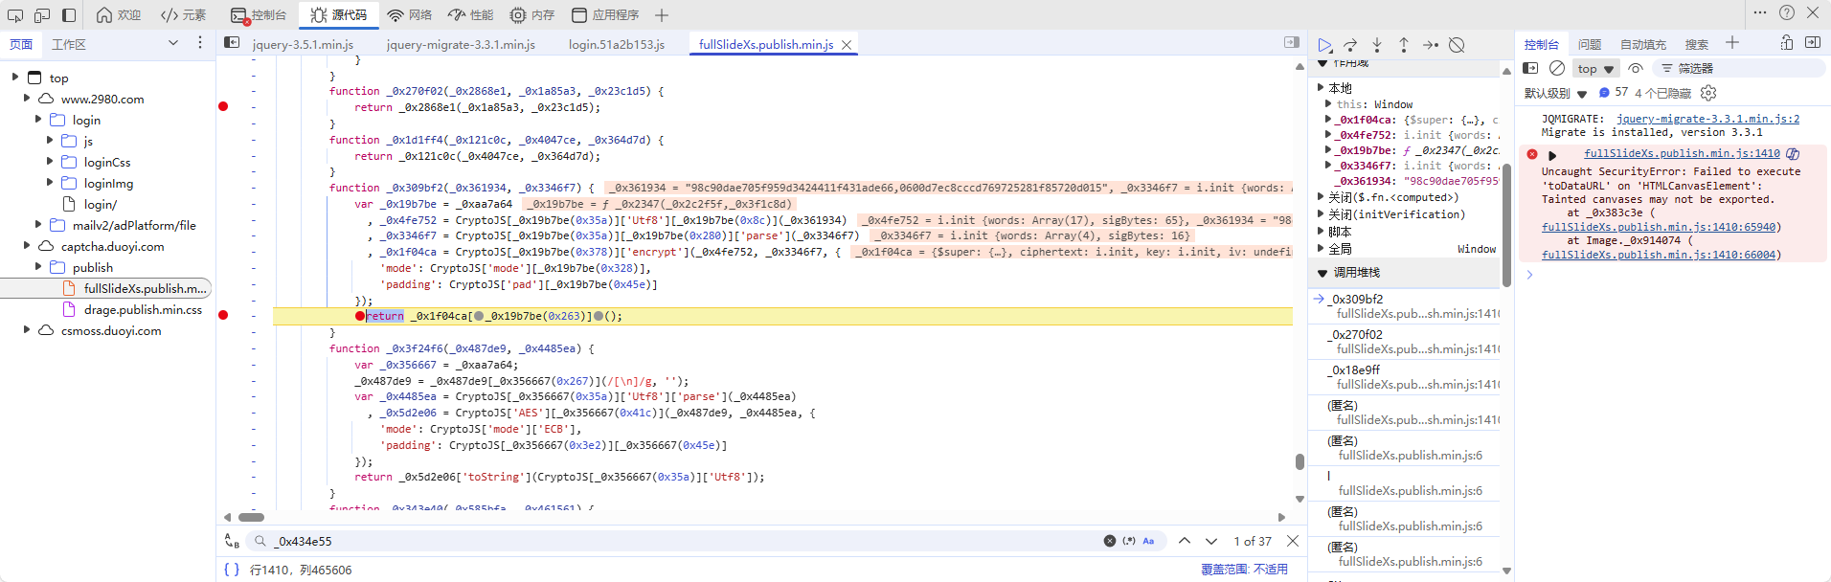Close the search bar
The image size is (1831, 582).
(x=1293, y=541)
